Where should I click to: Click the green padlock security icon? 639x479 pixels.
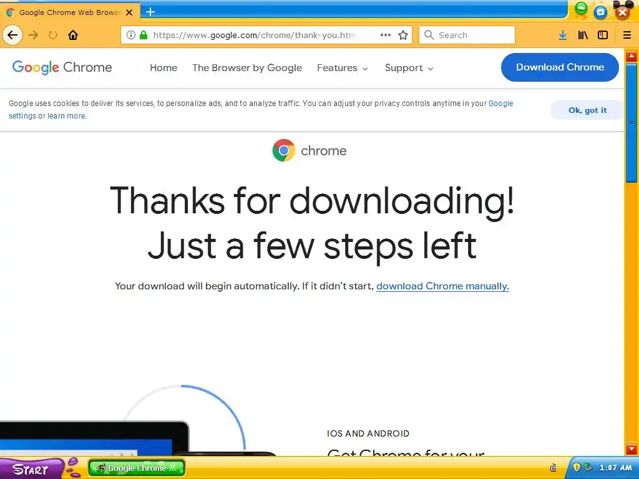click(x=144, y=35)
